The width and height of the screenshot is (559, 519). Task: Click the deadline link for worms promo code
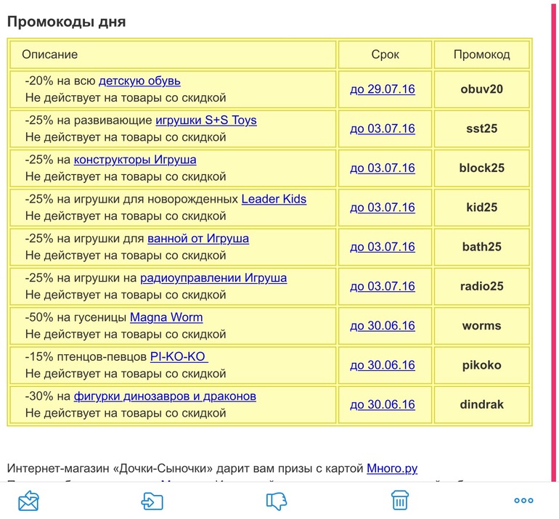(383, 326)
